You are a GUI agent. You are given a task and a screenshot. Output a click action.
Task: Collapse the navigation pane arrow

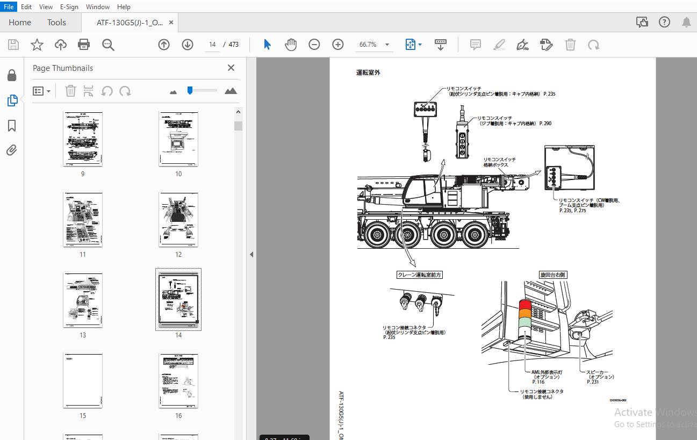pyautogui.click(x=252, y=255)
